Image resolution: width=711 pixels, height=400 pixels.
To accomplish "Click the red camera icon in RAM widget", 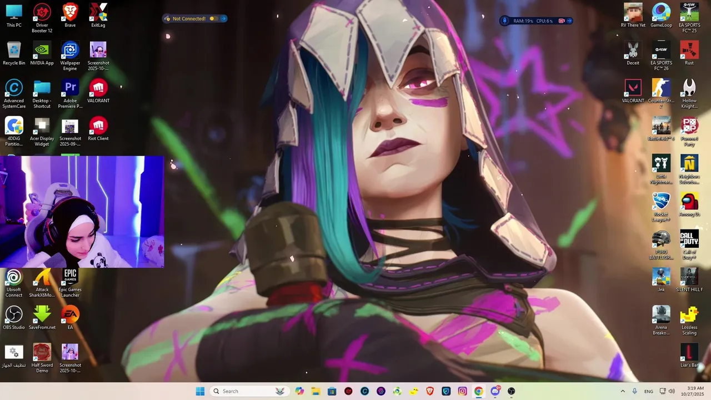I will (x=561, y=21).
